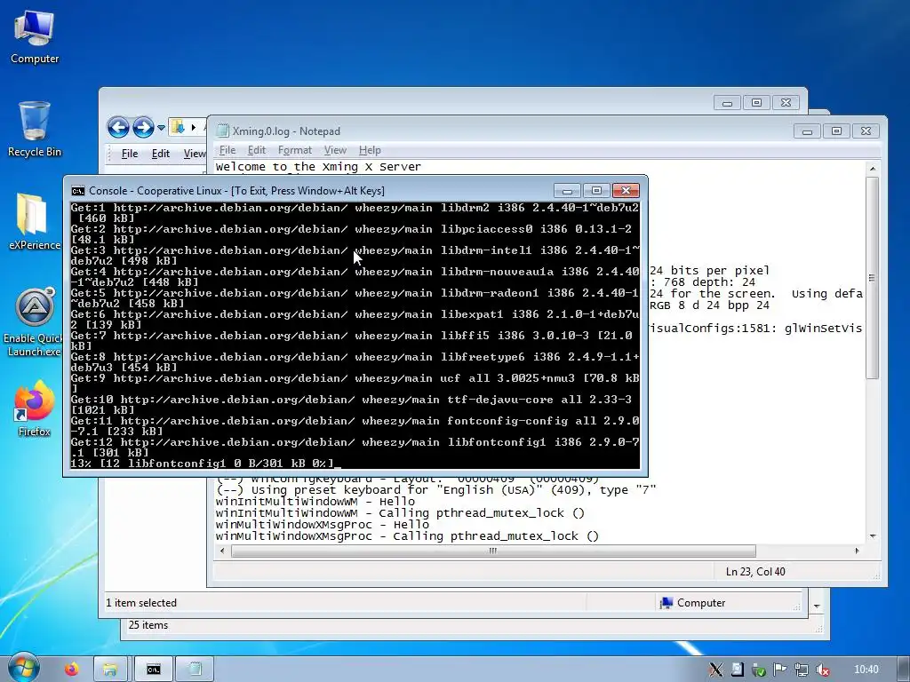The image size is (910, 682).
Task: Click the folder icon in Explorer address bar
Action: coord(178,127)
